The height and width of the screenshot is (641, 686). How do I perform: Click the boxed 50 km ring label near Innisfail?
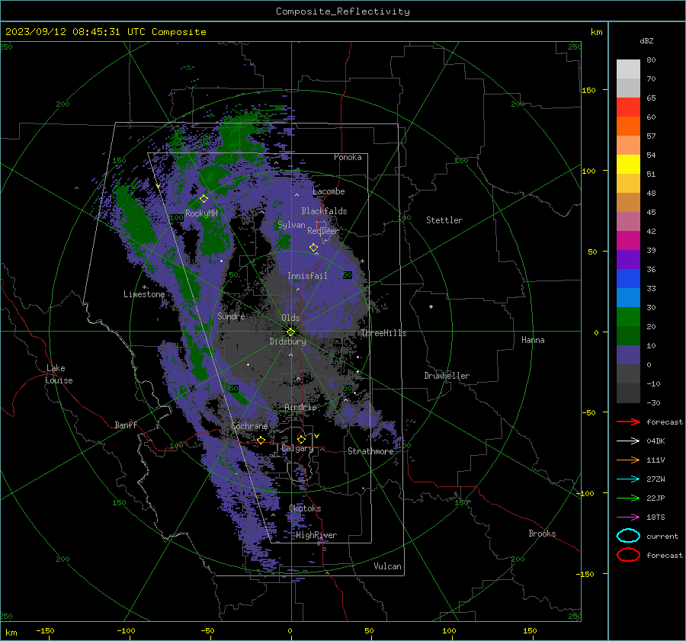[348, 275]
